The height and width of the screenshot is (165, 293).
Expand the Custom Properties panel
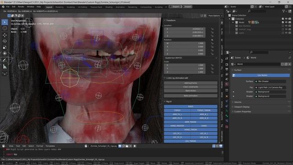233,111
